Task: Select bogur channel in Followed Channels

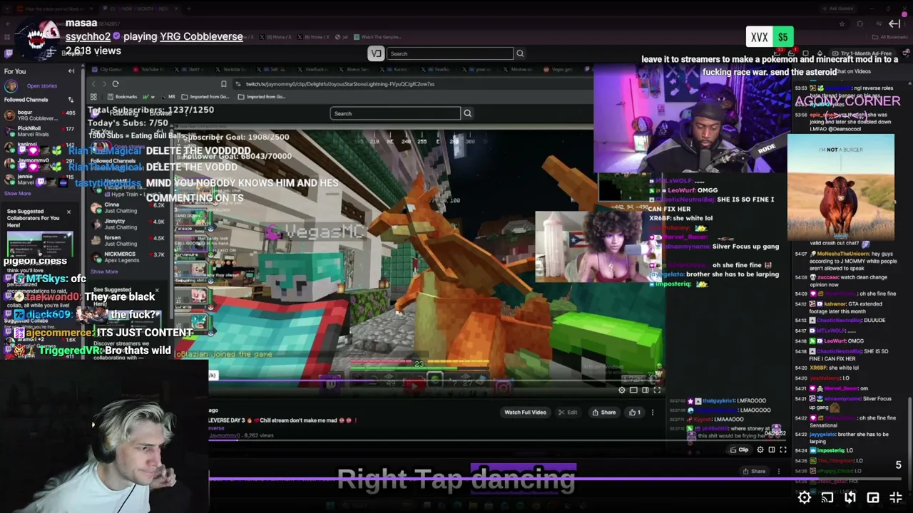Action: pos(39,115)
